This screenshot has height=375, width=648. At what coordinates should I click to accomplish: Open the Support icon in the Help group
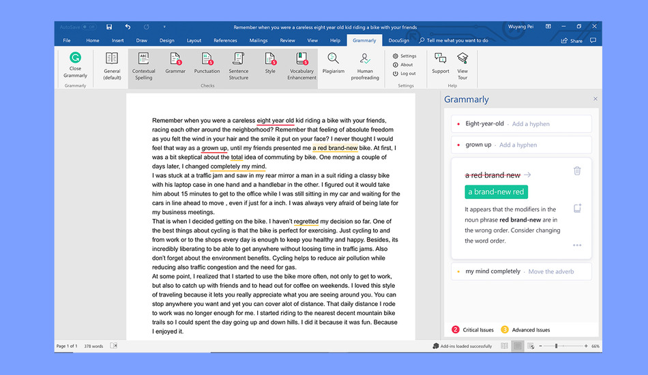pos(441,59)
